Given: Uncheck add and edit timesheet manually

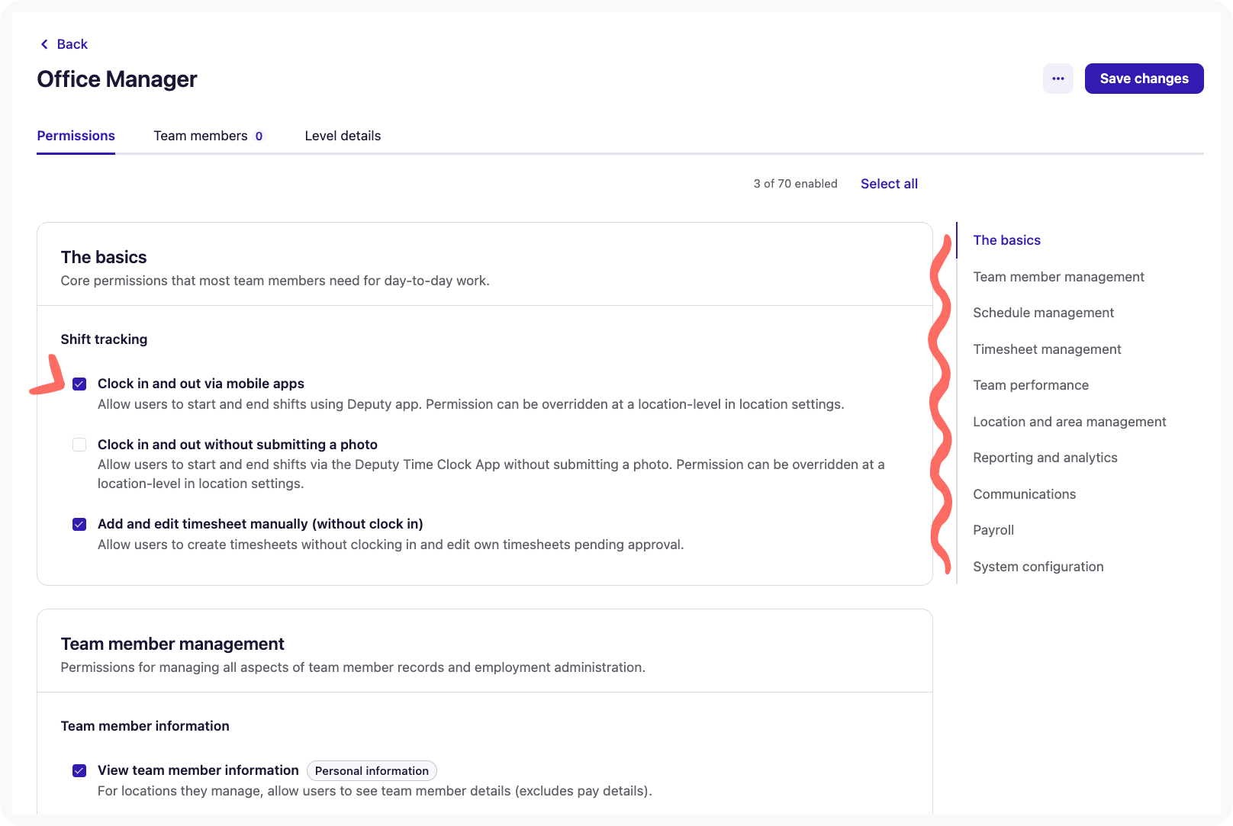Looking at the screenshot, I should [79, 524].
